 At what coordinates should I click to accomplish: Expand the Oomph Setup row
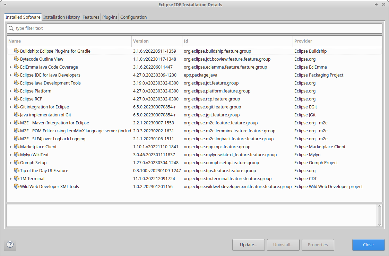click(10, 162)
